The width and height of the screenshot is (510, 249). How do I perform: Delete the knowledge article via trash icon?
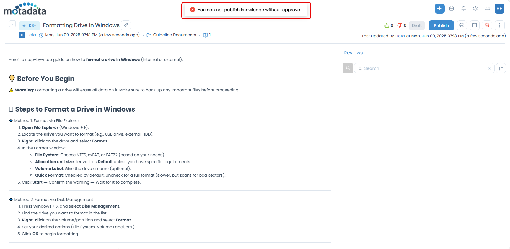tap(487, 25)
